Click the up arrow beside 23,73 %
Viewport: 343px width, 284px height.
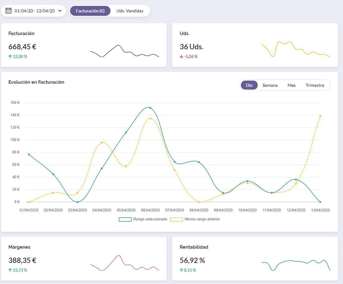coord(10,270)
